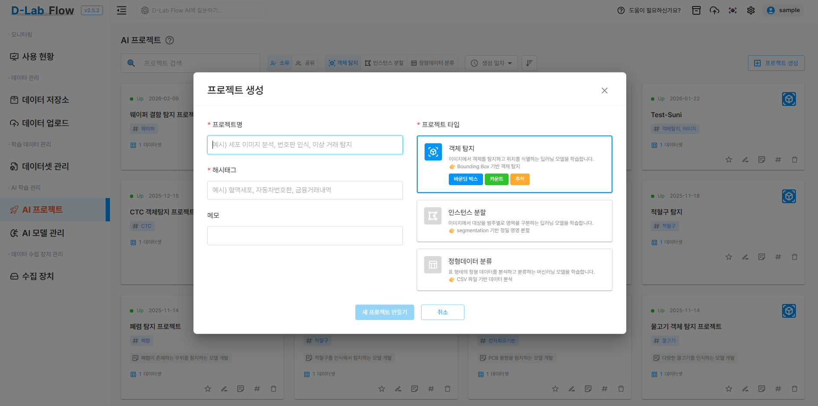Delete the 적혈구 탐지 project card
This screenshot has height=406, width=818.
coord(795,257)
